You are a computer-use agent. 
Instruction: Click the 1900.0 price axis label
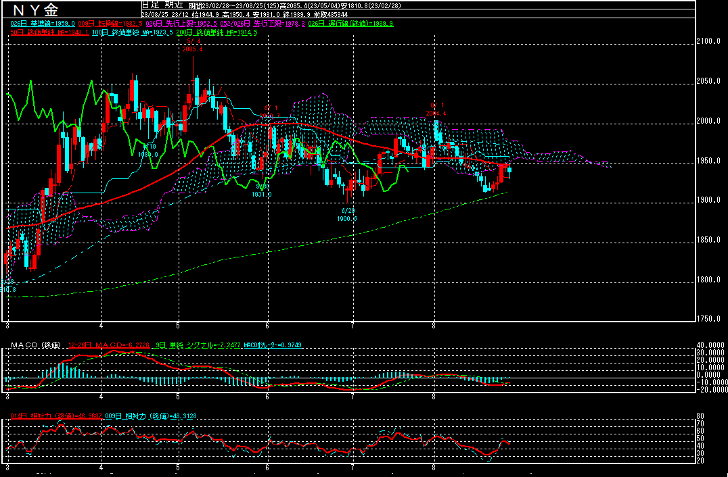coord(708,200)
